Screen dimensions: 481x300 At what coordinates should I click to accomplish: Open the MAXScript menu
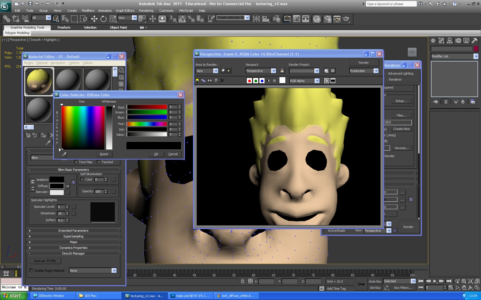coord(186,10)
